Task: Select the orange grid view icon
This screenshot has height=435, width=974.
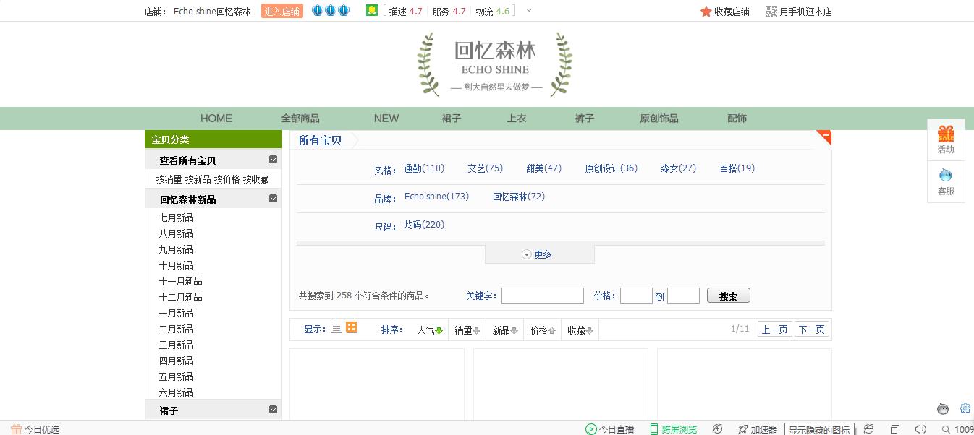Action: tap(351, 327)
